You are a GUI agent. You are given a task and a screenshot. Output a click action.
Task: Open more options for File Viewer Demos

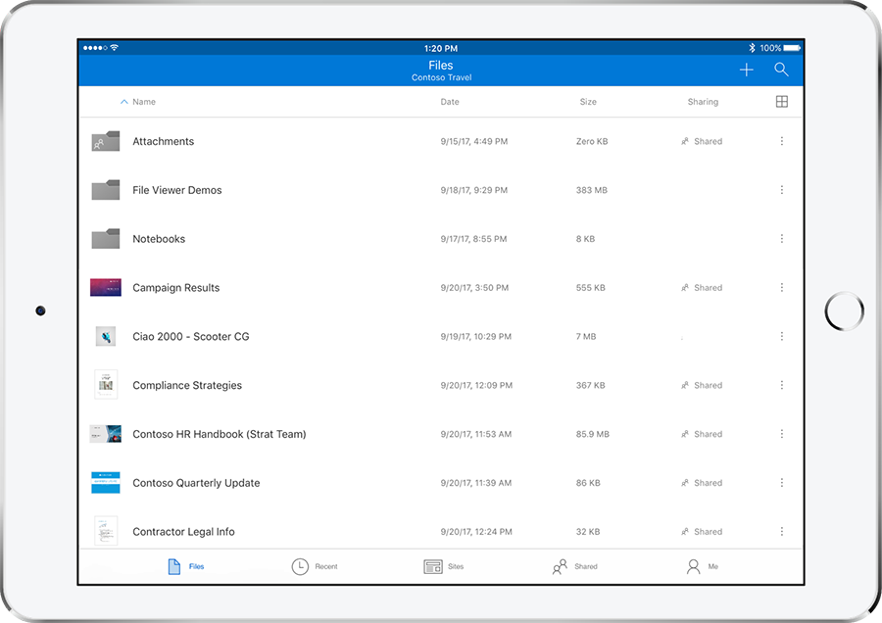[781, 190]
